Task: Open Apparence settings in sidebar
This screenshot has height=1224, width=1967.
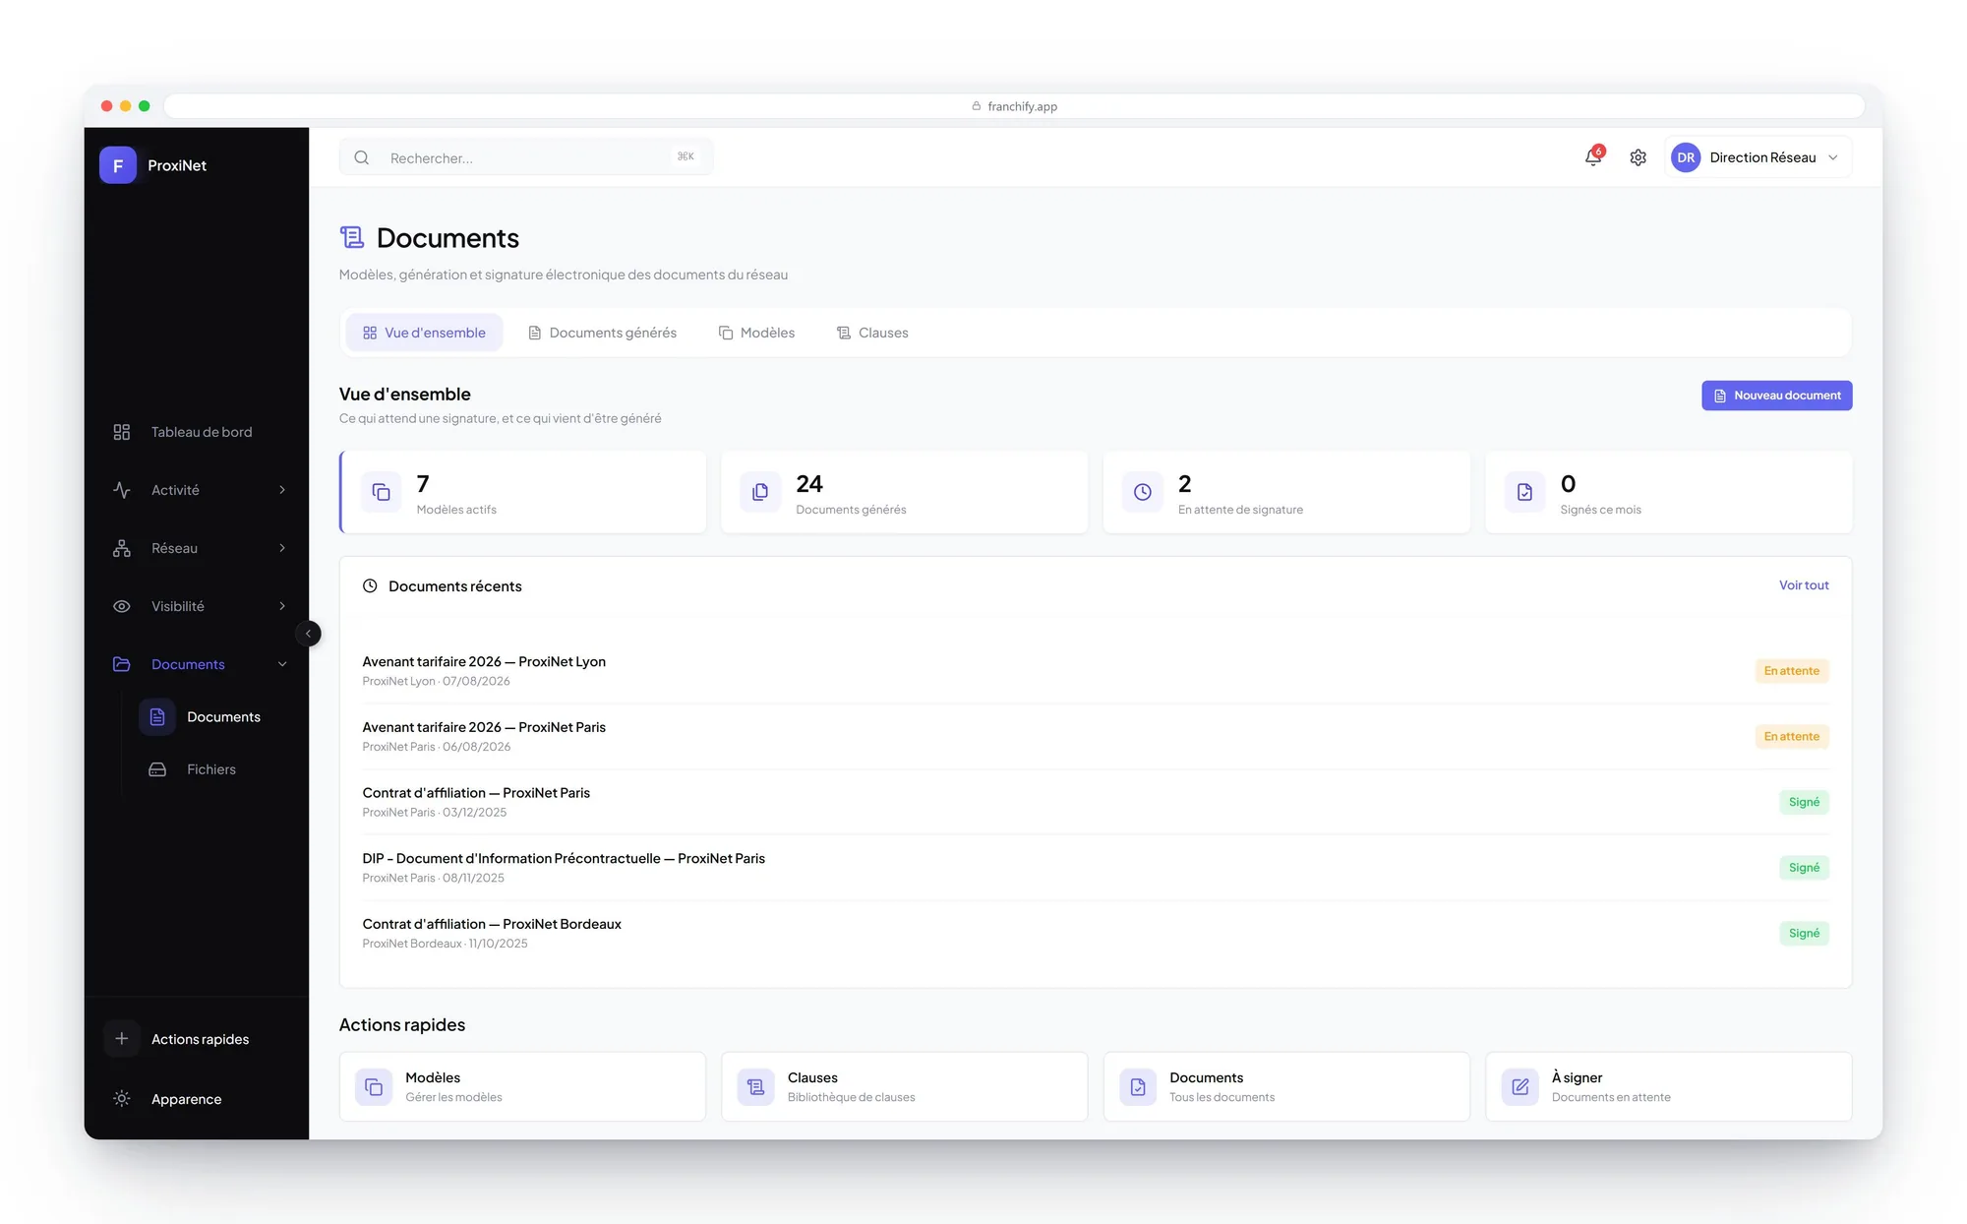Action: (x=197, y=1099)
